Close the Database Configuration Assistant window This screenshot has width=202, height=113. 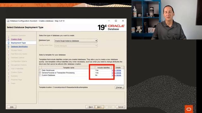click(123, 21)
